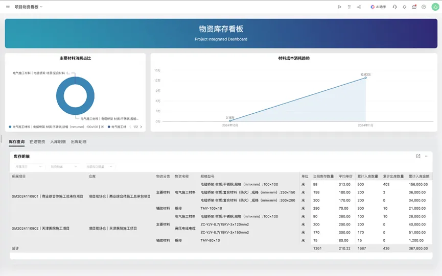The width and height of the screenshot is (442, 276).
Task: Go to next legend page arrow
Action: (x=141, y=127)
